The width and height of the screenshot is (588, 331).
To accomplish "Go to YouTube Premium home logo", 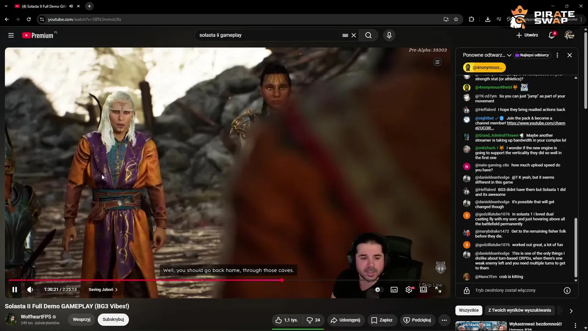I will (x=39, y=35).
